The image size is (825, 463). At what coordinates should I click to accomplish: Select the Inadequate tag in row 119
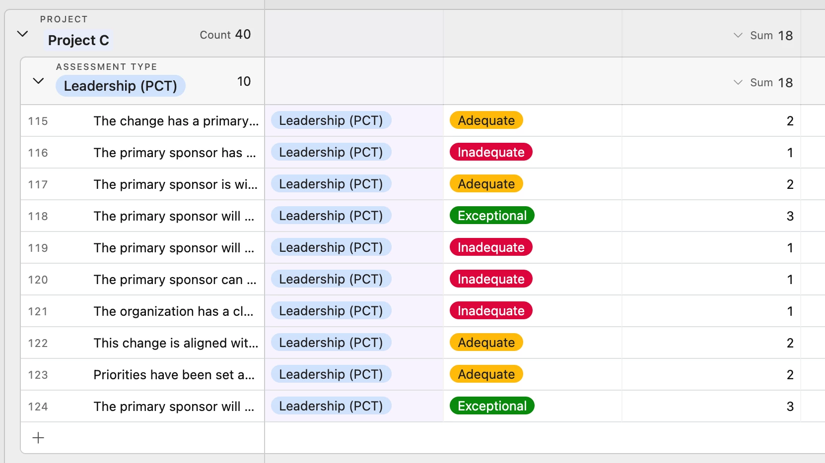point(491,247)
